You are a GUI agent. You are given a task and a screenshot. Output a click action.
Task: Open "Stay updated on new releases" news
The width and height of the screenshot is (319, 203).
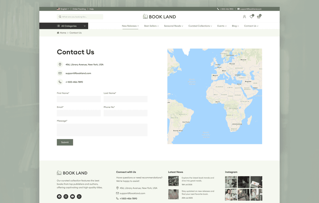coord(198,192)
